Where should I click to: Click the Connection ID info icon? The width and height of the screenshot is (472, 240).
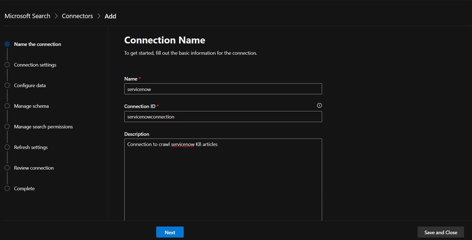click(x=319, y=106)
